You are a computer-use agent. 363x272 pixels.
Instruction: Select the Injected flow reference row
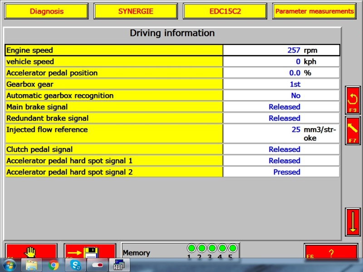point(172,134)
